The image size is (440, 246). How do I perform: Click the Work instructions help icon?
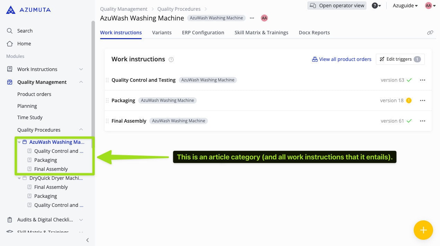[171, 60]
